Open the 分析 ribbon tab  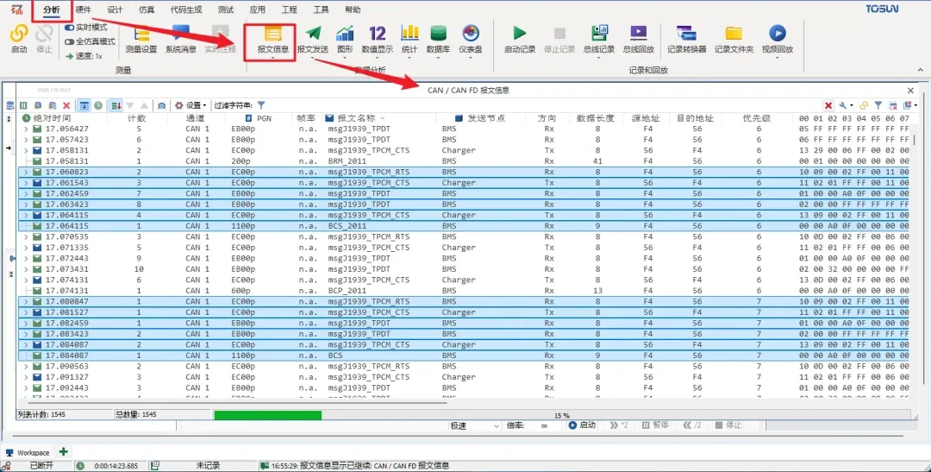click(x=52, y=9)
